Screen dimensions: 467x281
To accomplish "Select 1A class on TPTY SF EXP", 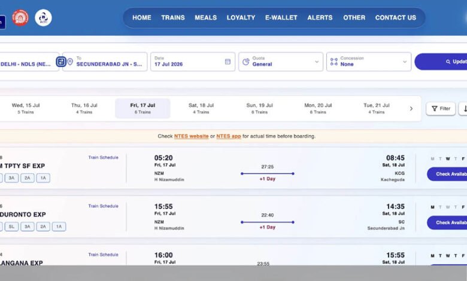I will click(43, 178).
